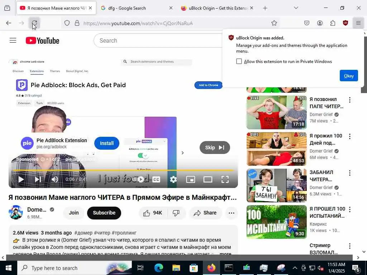367x275 pixels.
Task: Allow extension to run in Private Windows
Action: (x=239, y=61)
